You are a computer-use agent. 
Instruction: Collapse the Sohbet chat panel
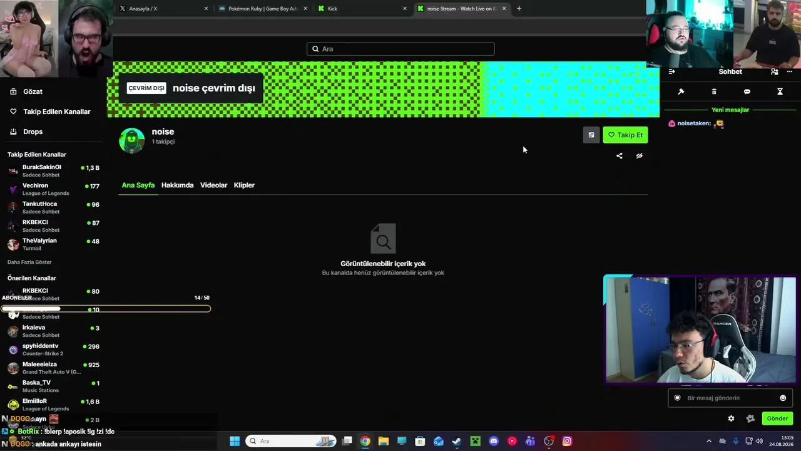671,71
